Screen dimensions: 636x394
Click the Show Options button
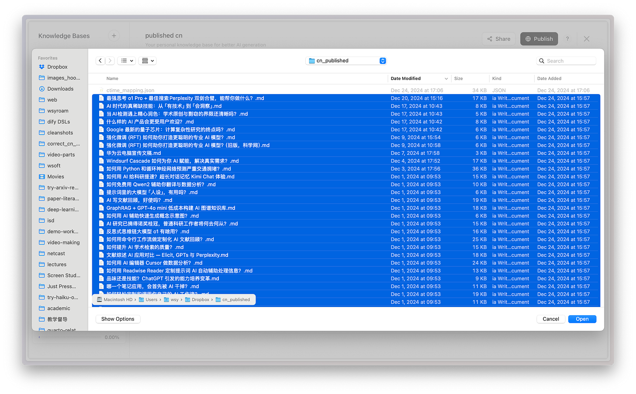click(x=118, y=319)
